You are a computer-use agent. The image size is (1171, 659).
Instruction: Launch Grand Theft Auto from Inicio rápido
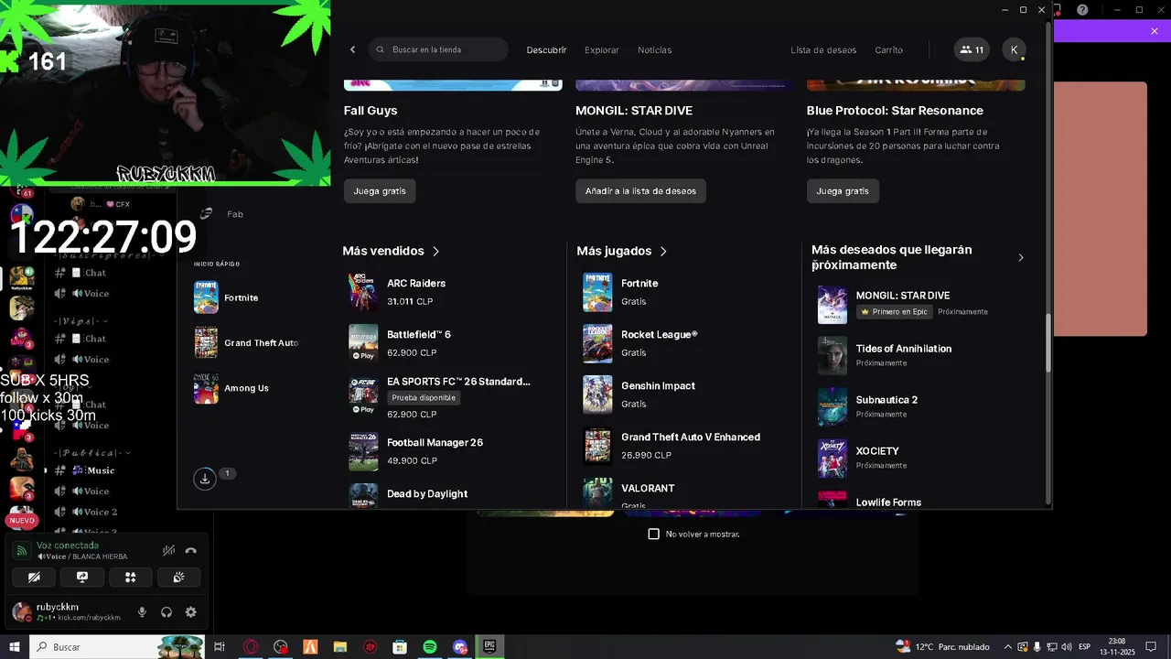coord(245,342)
